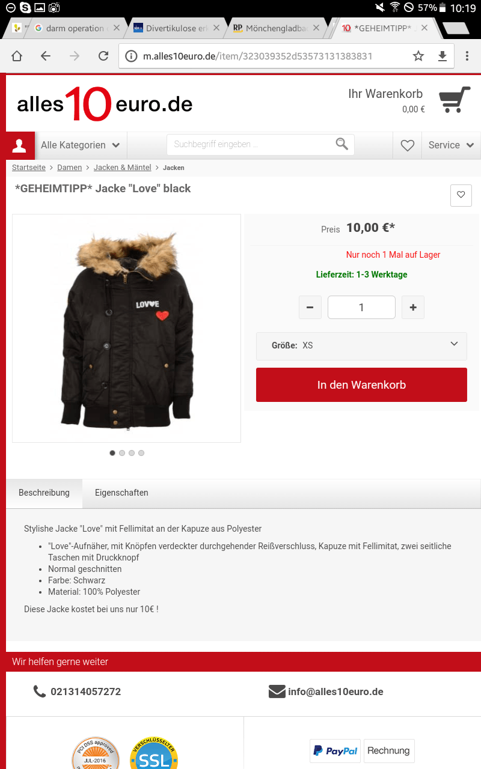Image resolution: width=481 pixels, height=769 pixels.
Task: Bookmark the page with the star icon
Action: coord(418,56)
